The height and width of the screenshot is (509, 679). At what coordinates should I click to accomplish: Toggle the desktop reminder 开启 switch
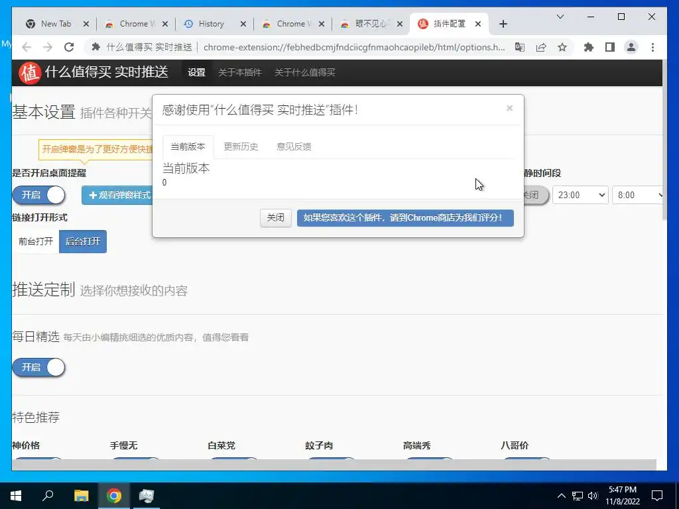pyautogui.click(x=39, y=196)
